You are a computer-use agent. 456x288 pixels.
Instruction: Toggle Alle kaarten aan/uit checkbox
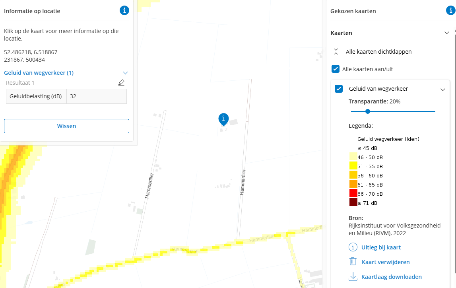tap(336, 69)
